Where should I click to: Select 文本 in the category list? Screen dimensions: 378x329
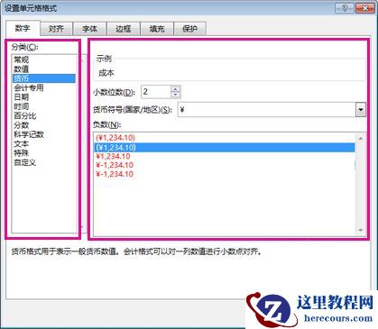click(x=44, y=143)
